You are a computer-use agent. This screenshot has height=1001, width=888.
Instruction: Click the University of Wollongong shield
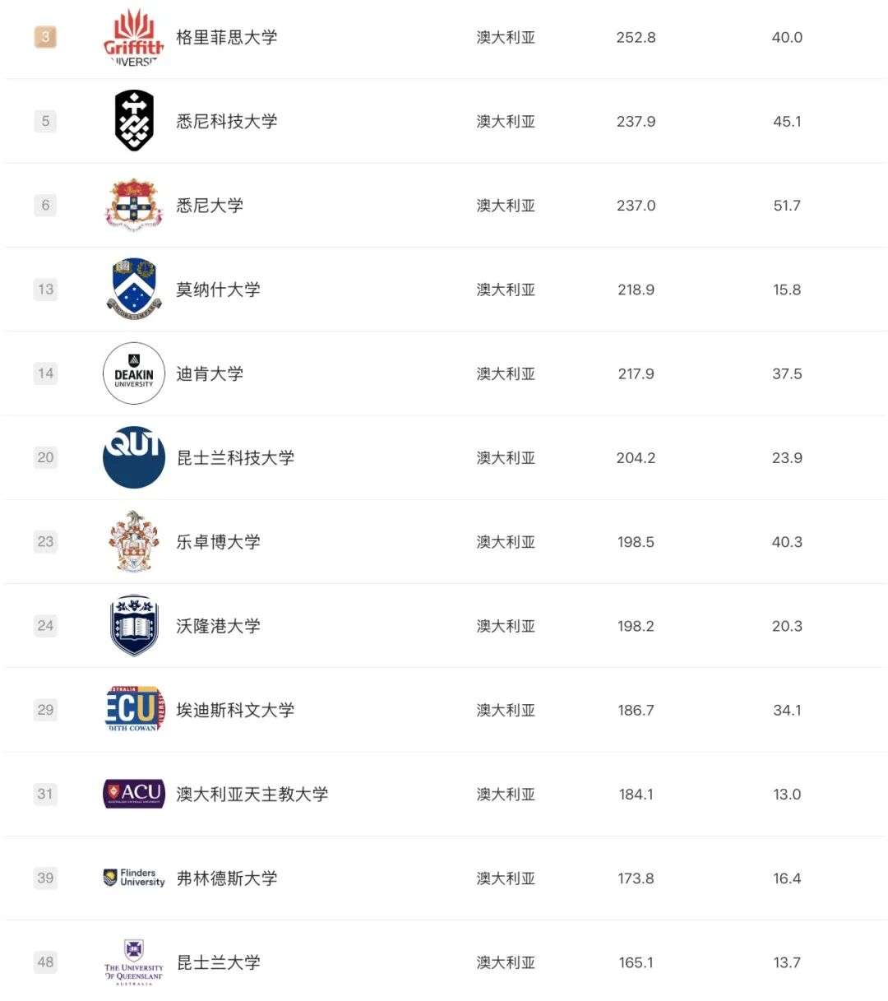click(134, 626)
